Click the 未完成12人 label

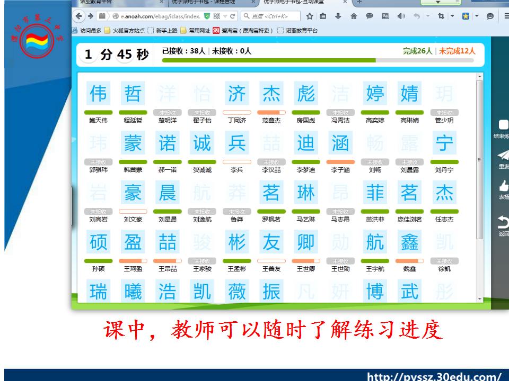pyautogui.click(x=457, y=51)
